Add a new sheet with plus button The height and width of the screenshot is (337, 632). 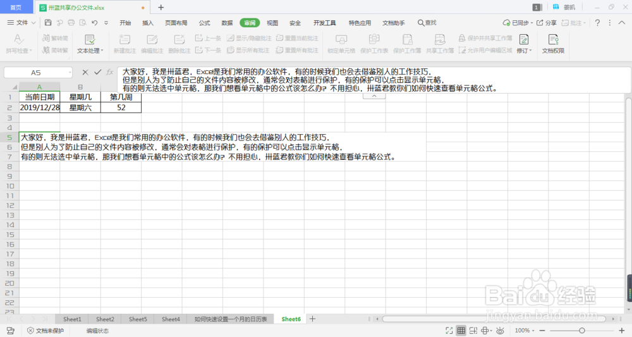pos(312,319)
